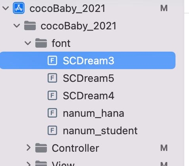Click the SCDream5 font file icon
189x166 pixels.
(52, 78)
